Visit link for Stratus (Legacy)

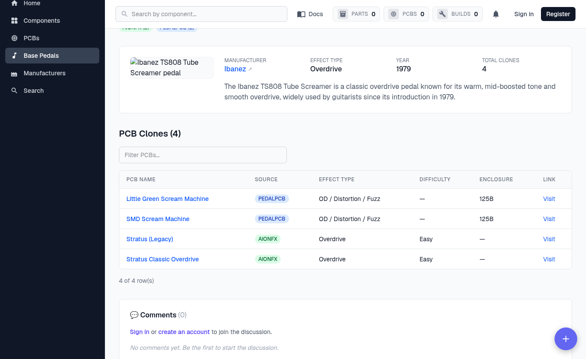[549, 239]
